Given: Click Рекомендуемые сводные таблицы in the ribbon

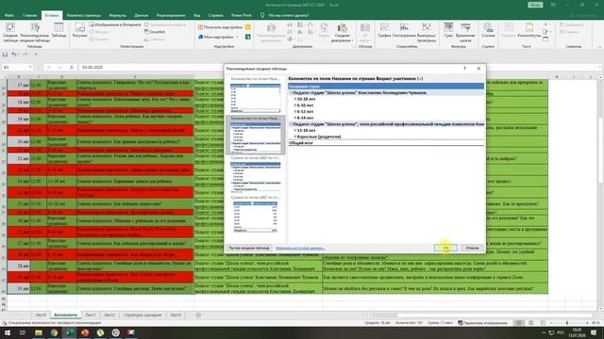Looking at the screenshot, I should pos(35,32).
